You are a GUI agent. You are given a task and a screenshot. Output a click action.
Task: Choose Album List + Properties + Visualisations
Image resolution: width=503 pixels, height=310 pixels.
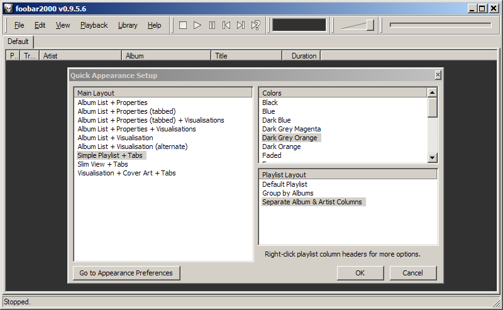coord(136,129)
